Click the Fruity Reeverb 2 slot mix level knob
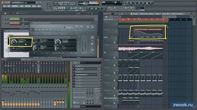The height and width of the screenshot is (110, 197). click(100, 75)
